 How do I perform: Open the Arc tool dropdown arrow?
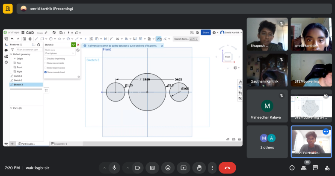tap(63, 39)
